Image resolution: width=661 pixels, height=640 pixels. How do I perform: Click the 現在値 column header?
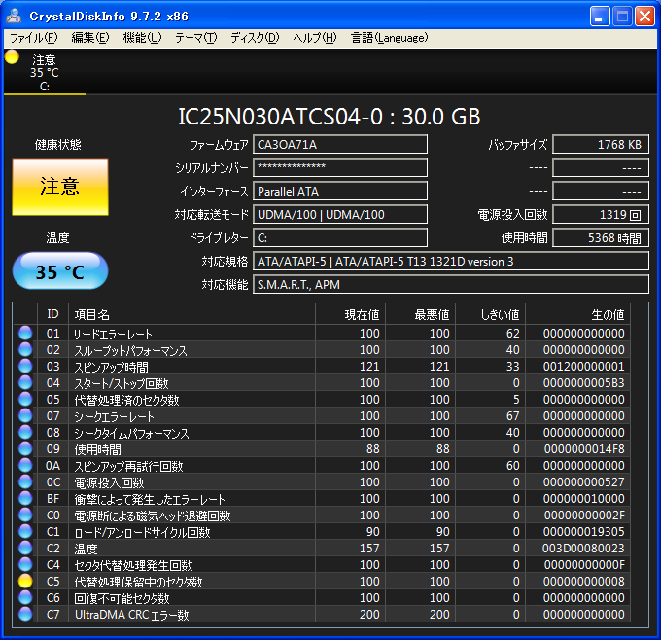pos(350,314)
